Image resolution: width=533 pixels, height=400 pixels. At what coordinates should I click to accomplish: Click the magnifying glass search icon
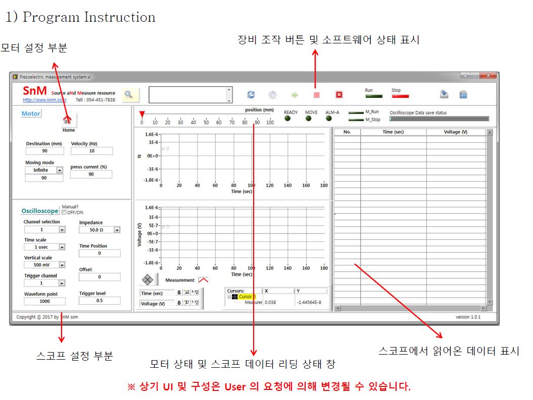[x=129, y=94]
